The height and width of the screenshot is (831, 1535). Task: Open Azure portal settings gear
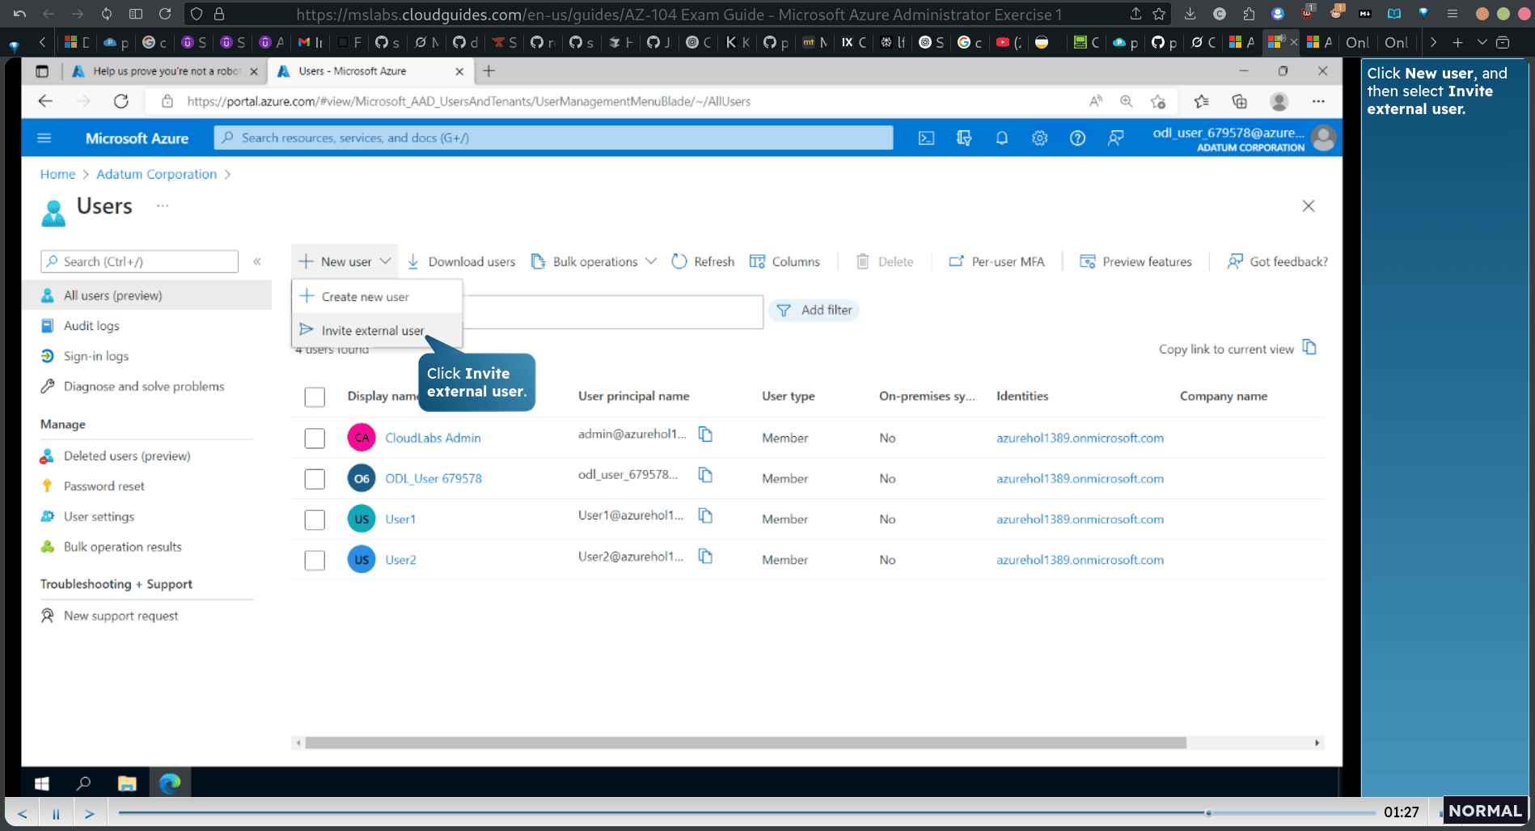(1039, 138)
